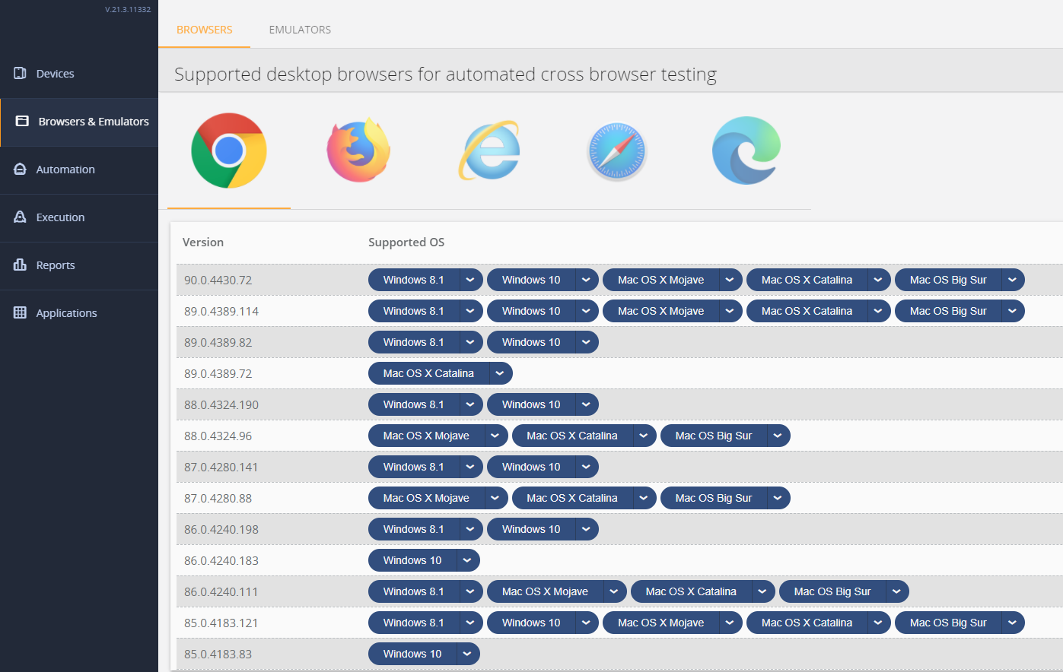Select the Internet Explorer browser icon
Image resolution: width=1063 pixels, height=672 pixels.
(489, 150)
